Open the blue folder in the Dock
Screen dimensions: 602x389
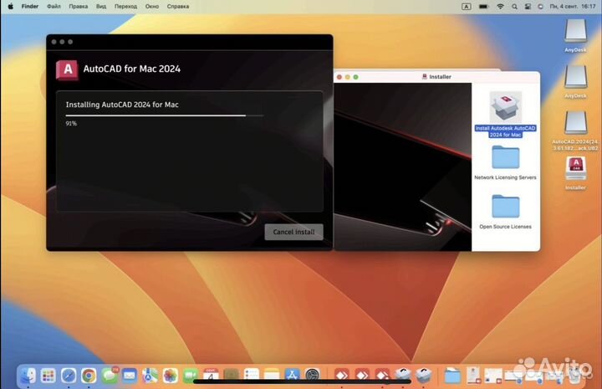(452, 375)
